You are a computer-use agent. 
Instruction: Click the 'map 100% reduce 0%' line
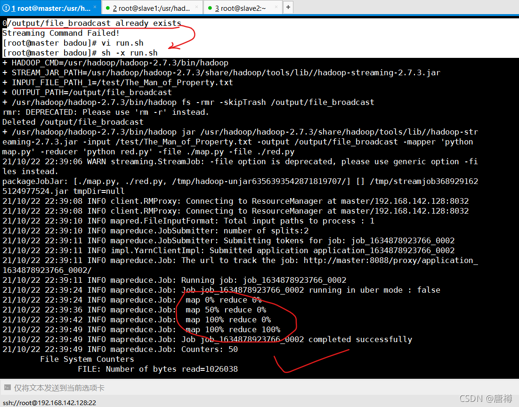point(137,319)
